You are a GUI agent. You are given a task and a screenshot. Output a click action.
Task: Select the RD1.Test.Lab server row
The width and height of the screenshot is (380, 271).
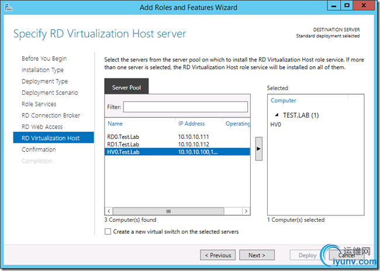(123, 144)
